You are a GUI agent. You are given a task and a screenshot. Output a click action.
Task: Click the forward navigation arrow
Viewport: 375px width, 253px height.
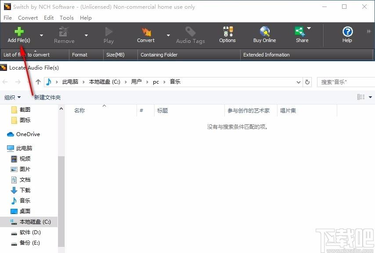point(18,82)
